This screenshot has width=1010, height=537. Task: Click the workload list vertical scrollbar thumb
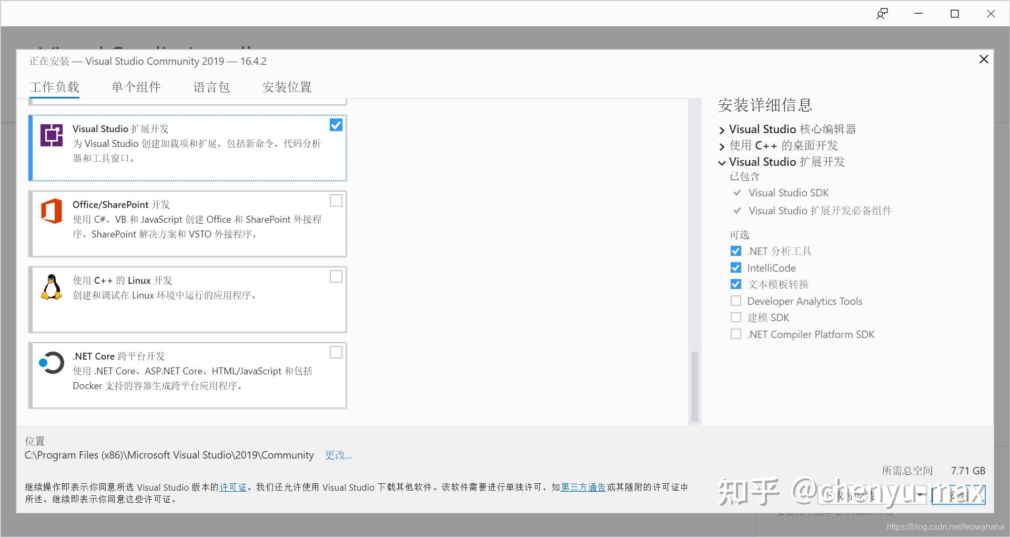tap(694, 386)
